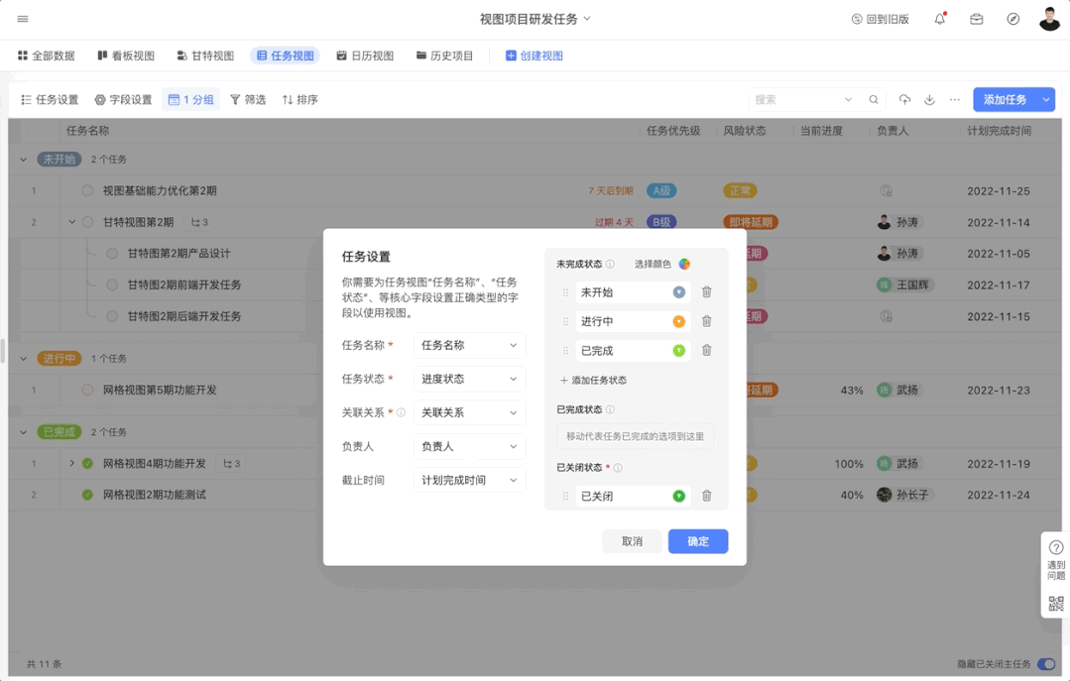
Task: Uncheck completed circle for 网格视图2期功能测试
Action: point(87,495)
